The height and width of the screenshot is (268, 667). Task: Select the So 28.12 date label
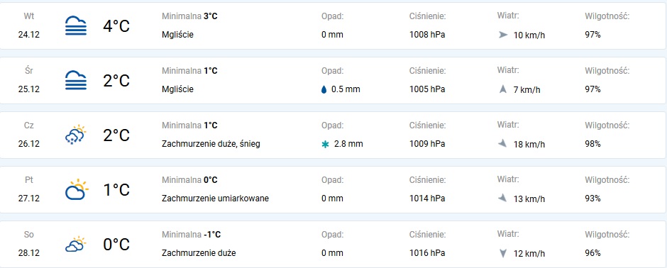click(29, 244)
